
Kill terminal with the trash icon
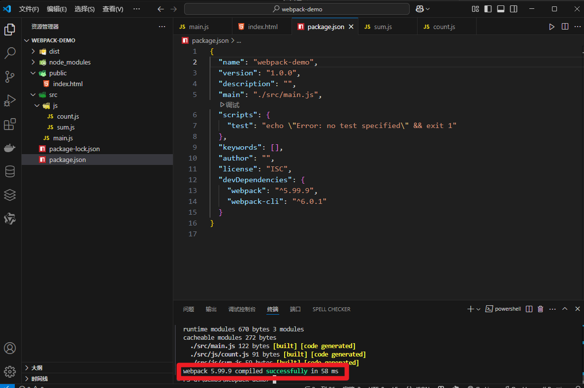(x=541, y=309)
